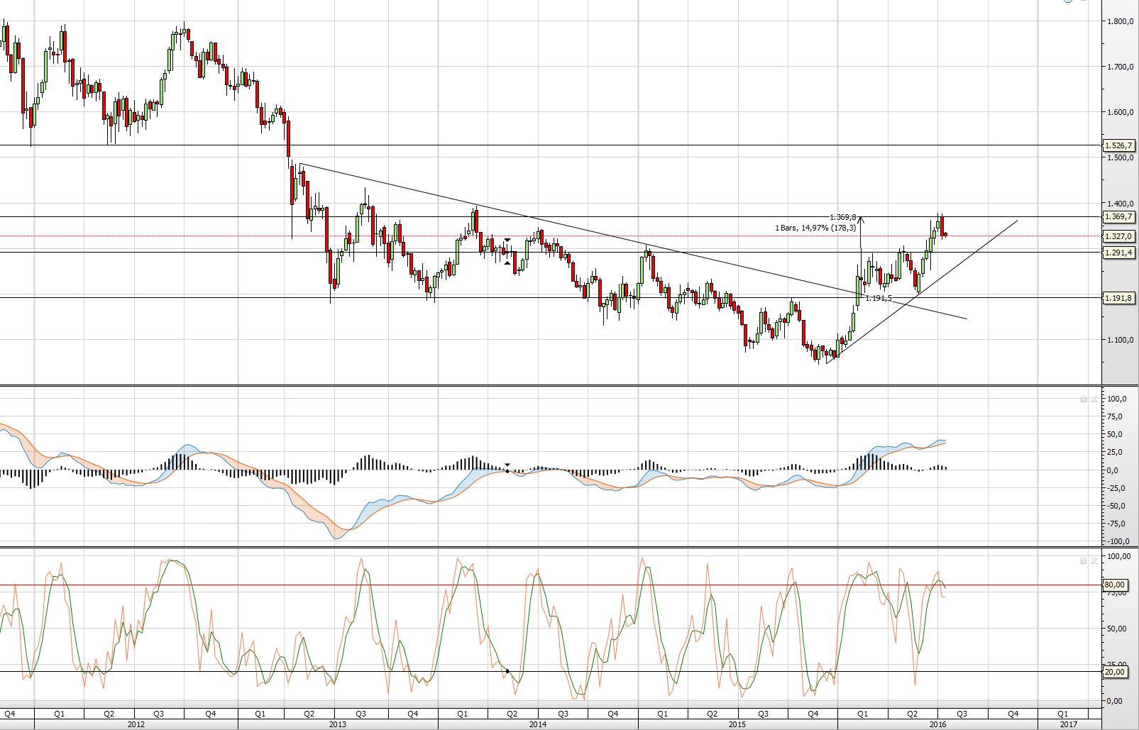Viewport: 1139px width, 730px height.
Task: Click the 80,00 overbought level tag
Action: (1115, 585)
